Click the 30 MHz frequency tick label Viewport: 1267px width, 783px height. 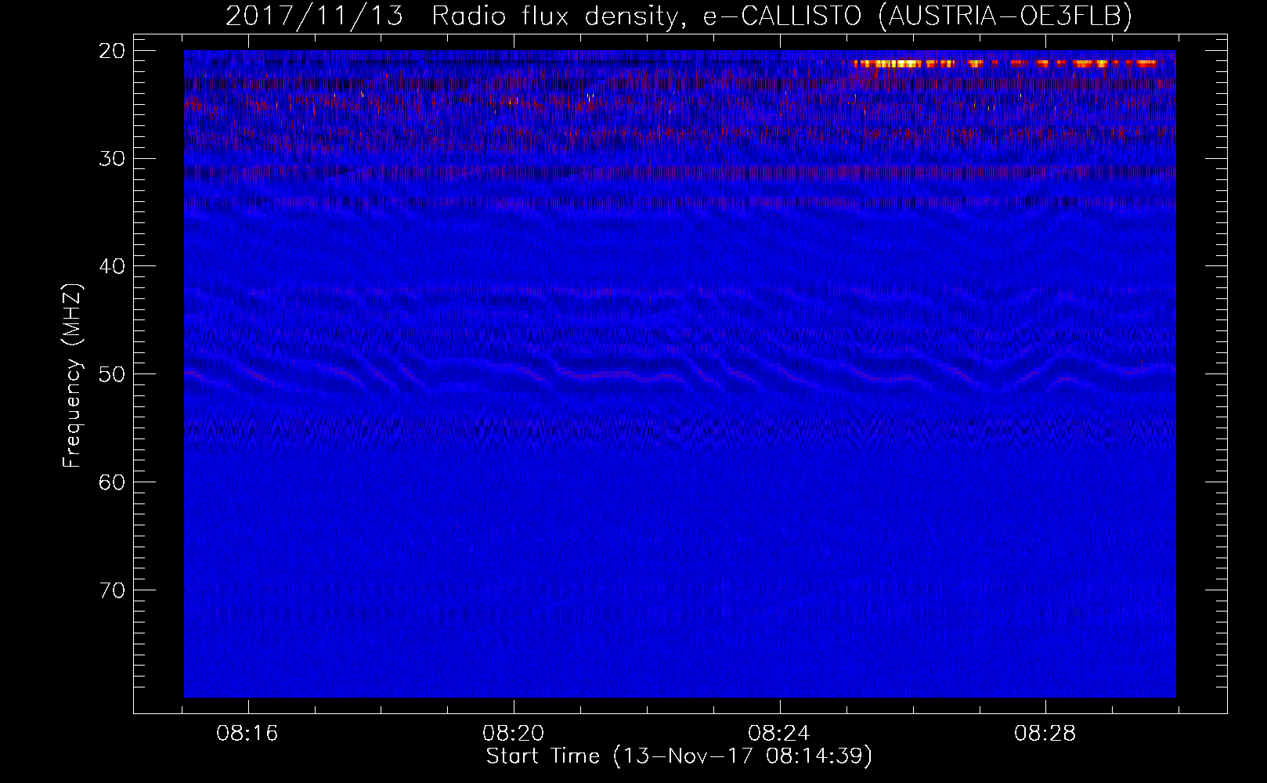(113, 159)
